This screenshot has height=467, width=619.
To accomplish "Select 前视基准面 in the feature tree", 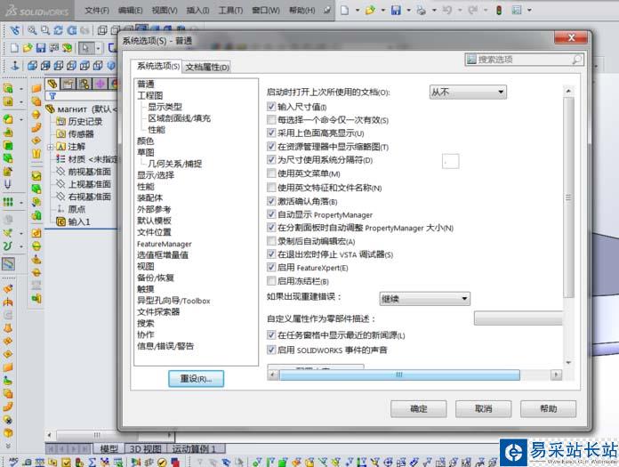I will pyautogui.click(x=90, y=172).
